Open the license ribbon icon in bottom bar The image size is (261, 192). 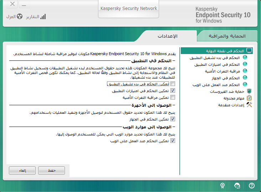click(x=222, y=186)
